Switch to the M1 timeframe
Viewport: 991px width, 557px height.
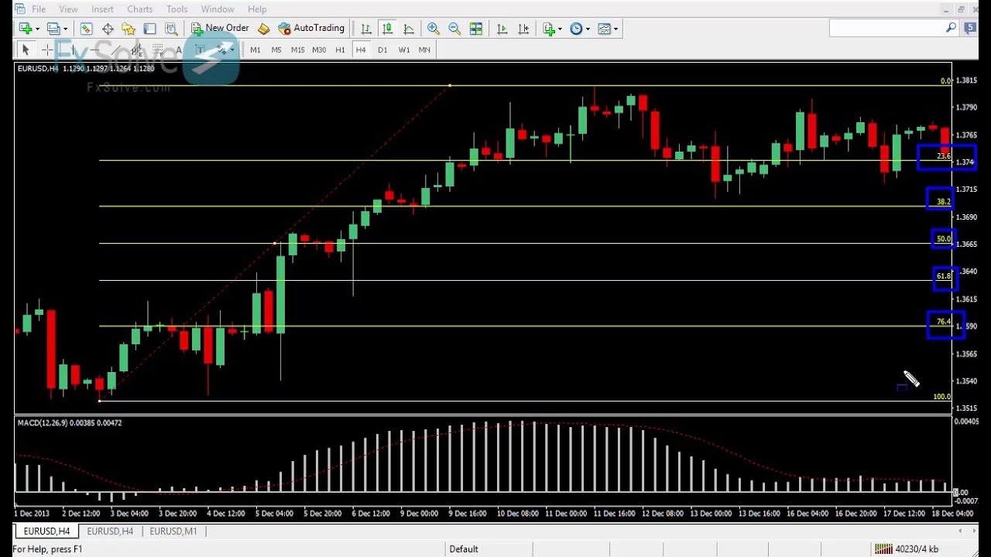pyautogui.click(x=255, y=50)
